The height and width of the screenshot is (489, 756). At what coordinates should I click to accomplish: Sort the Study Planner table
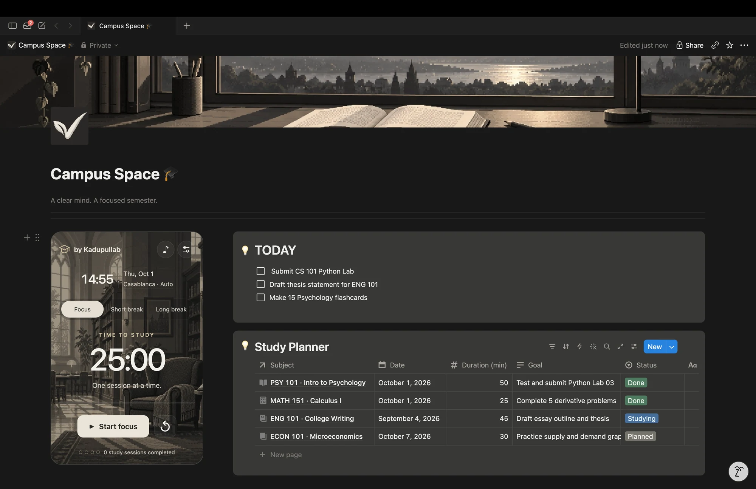pos(566,347)
